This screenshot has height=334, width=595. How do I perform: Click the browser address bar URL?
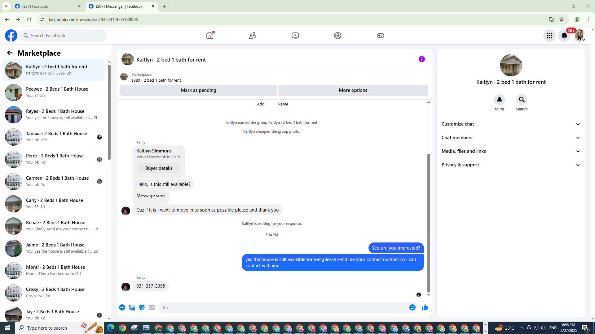click(93, 19)
